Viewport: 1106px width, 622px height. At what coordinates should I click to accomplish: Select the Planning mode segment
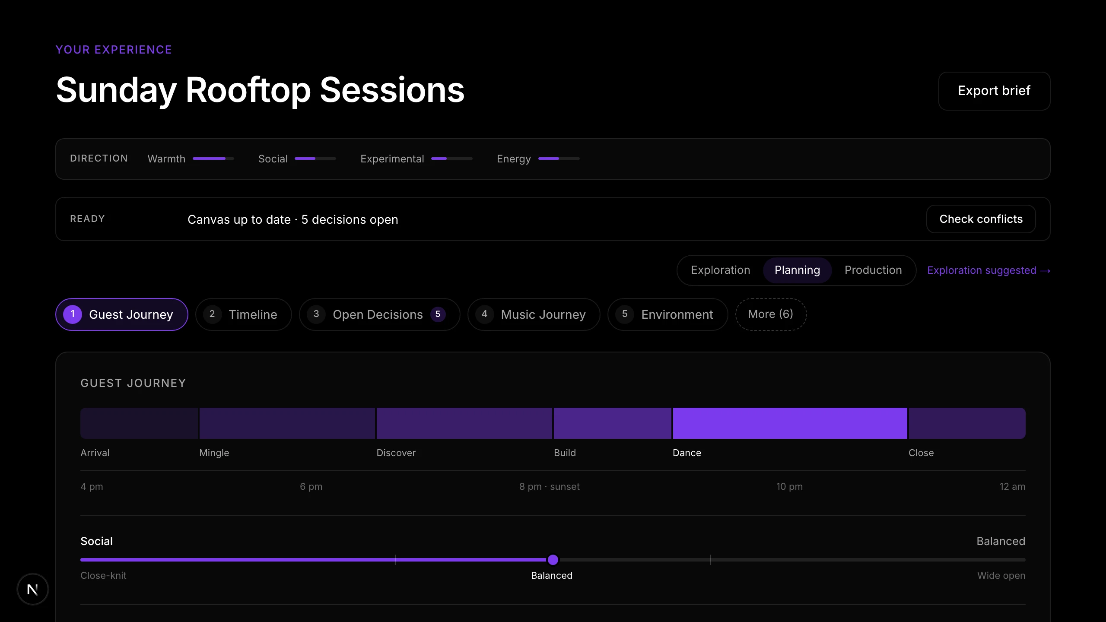pyautogui.click(x=797, y=270)
